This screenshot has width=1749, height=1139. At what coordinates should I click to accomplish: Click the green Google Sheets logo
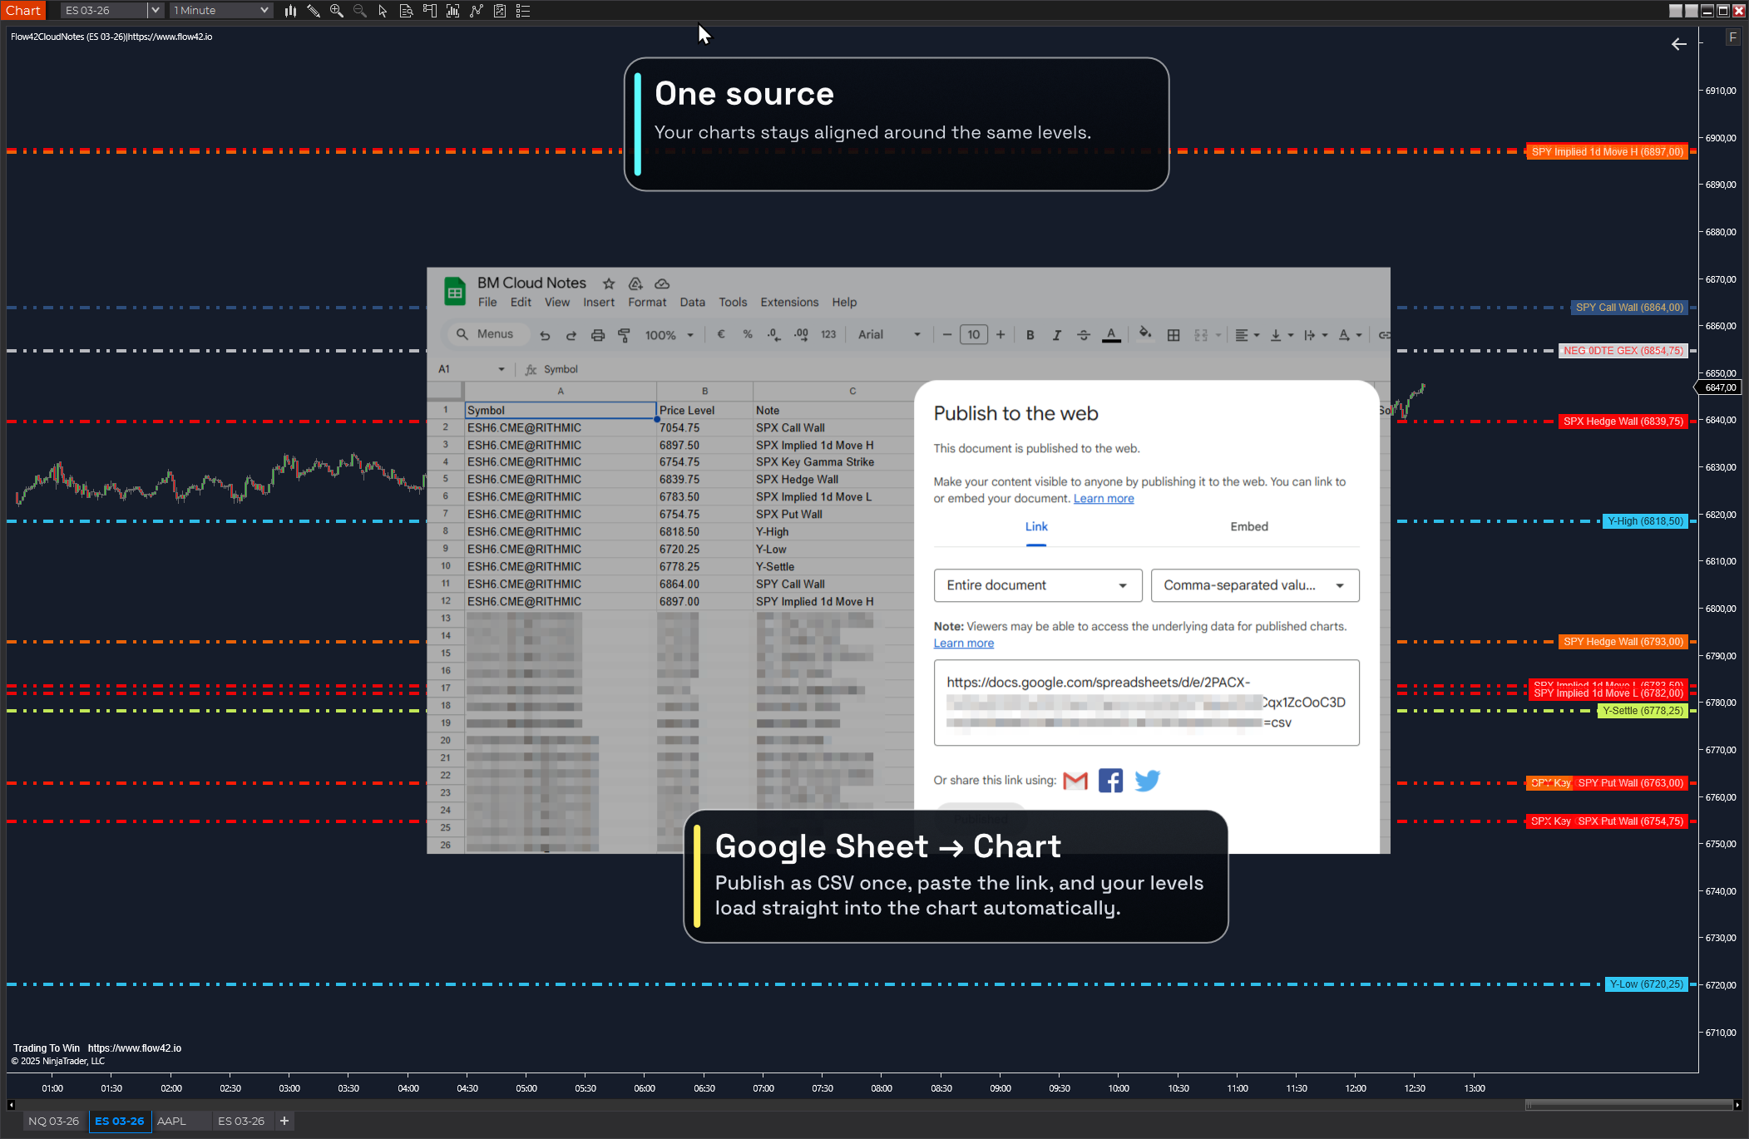[x=454, y=292]
